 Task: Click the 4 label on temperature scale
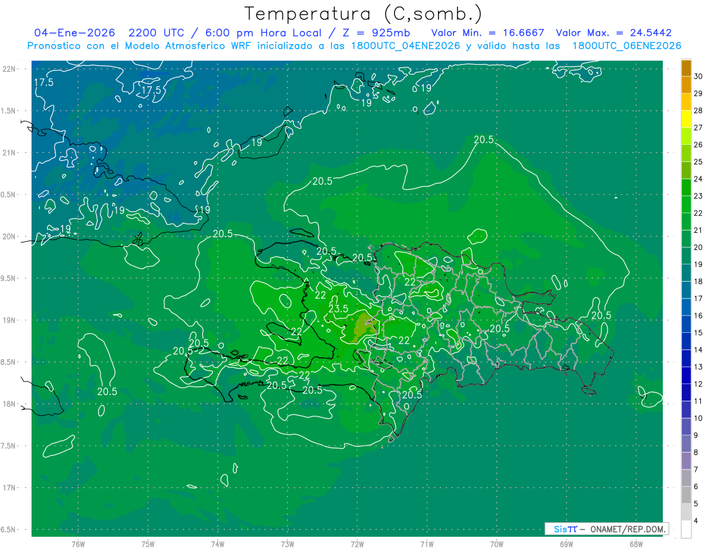coord(696,521)
